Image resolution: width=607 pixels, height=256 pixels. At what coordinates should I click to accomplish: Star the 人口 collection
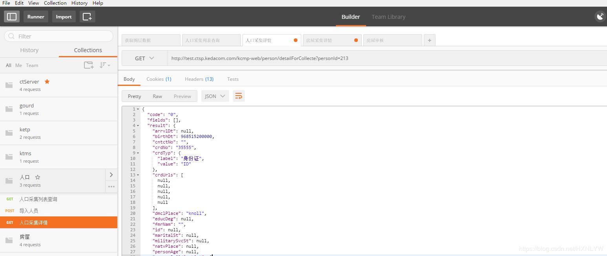tap(38, 177)
